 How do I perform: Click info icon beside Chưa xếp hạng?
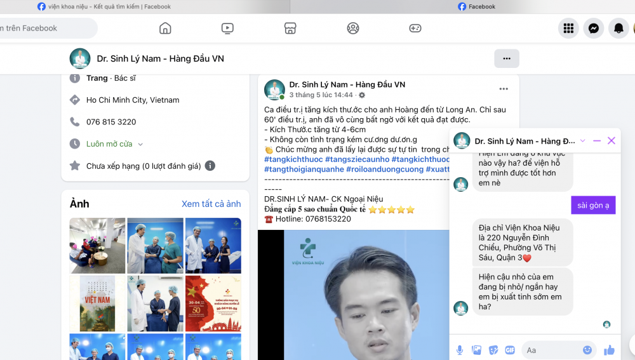pos(210,166)
